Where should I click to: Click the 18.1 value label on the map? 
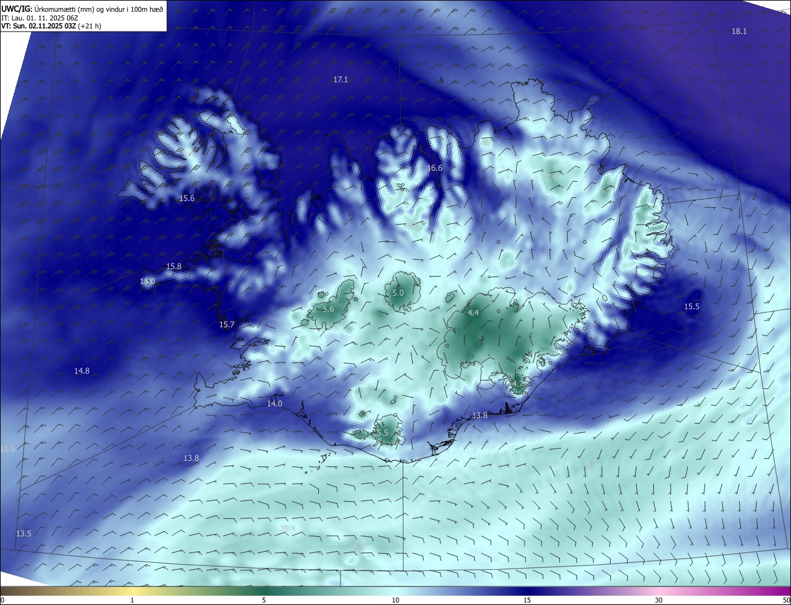(x=739, y=32)
